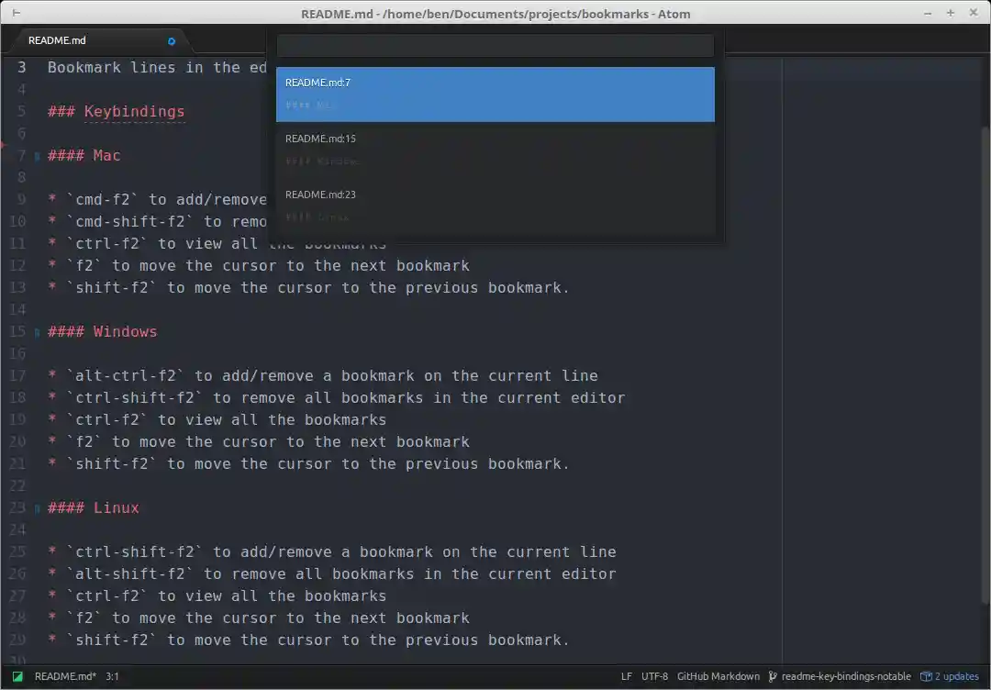Click the bookmarks search input field
The width and height of the screenshot is (991, 690).
495,46
